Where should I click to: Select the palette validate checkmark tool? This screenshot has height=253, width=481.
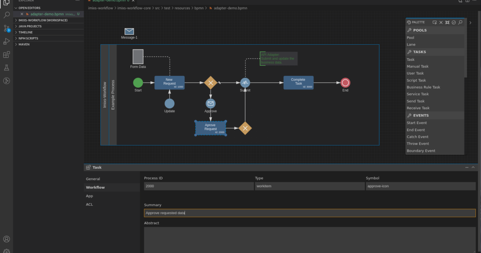coord(454,22)
